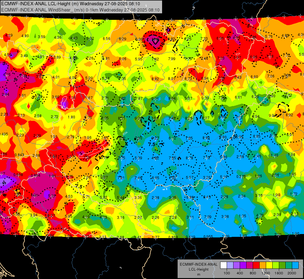Click the grid value '4.36'
This screenshot has width=304, height=279.
coord(57,38)
